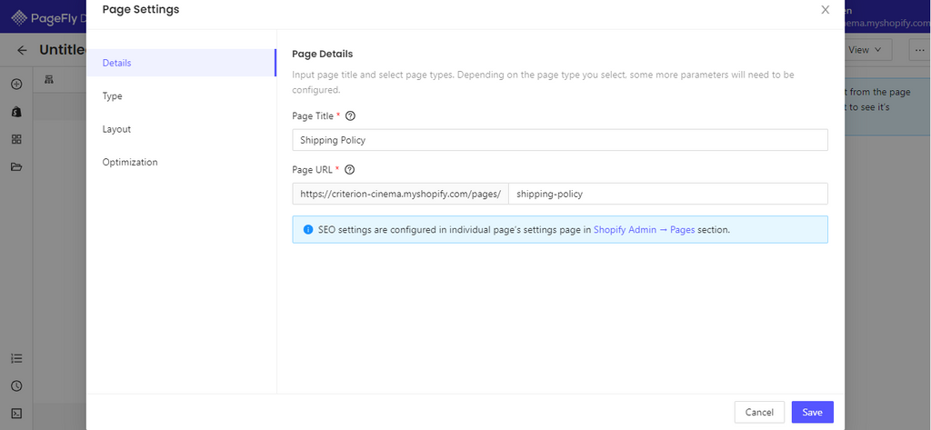
Task: Click the page structure hierarchy icon
Action: (x=49, y=80)
